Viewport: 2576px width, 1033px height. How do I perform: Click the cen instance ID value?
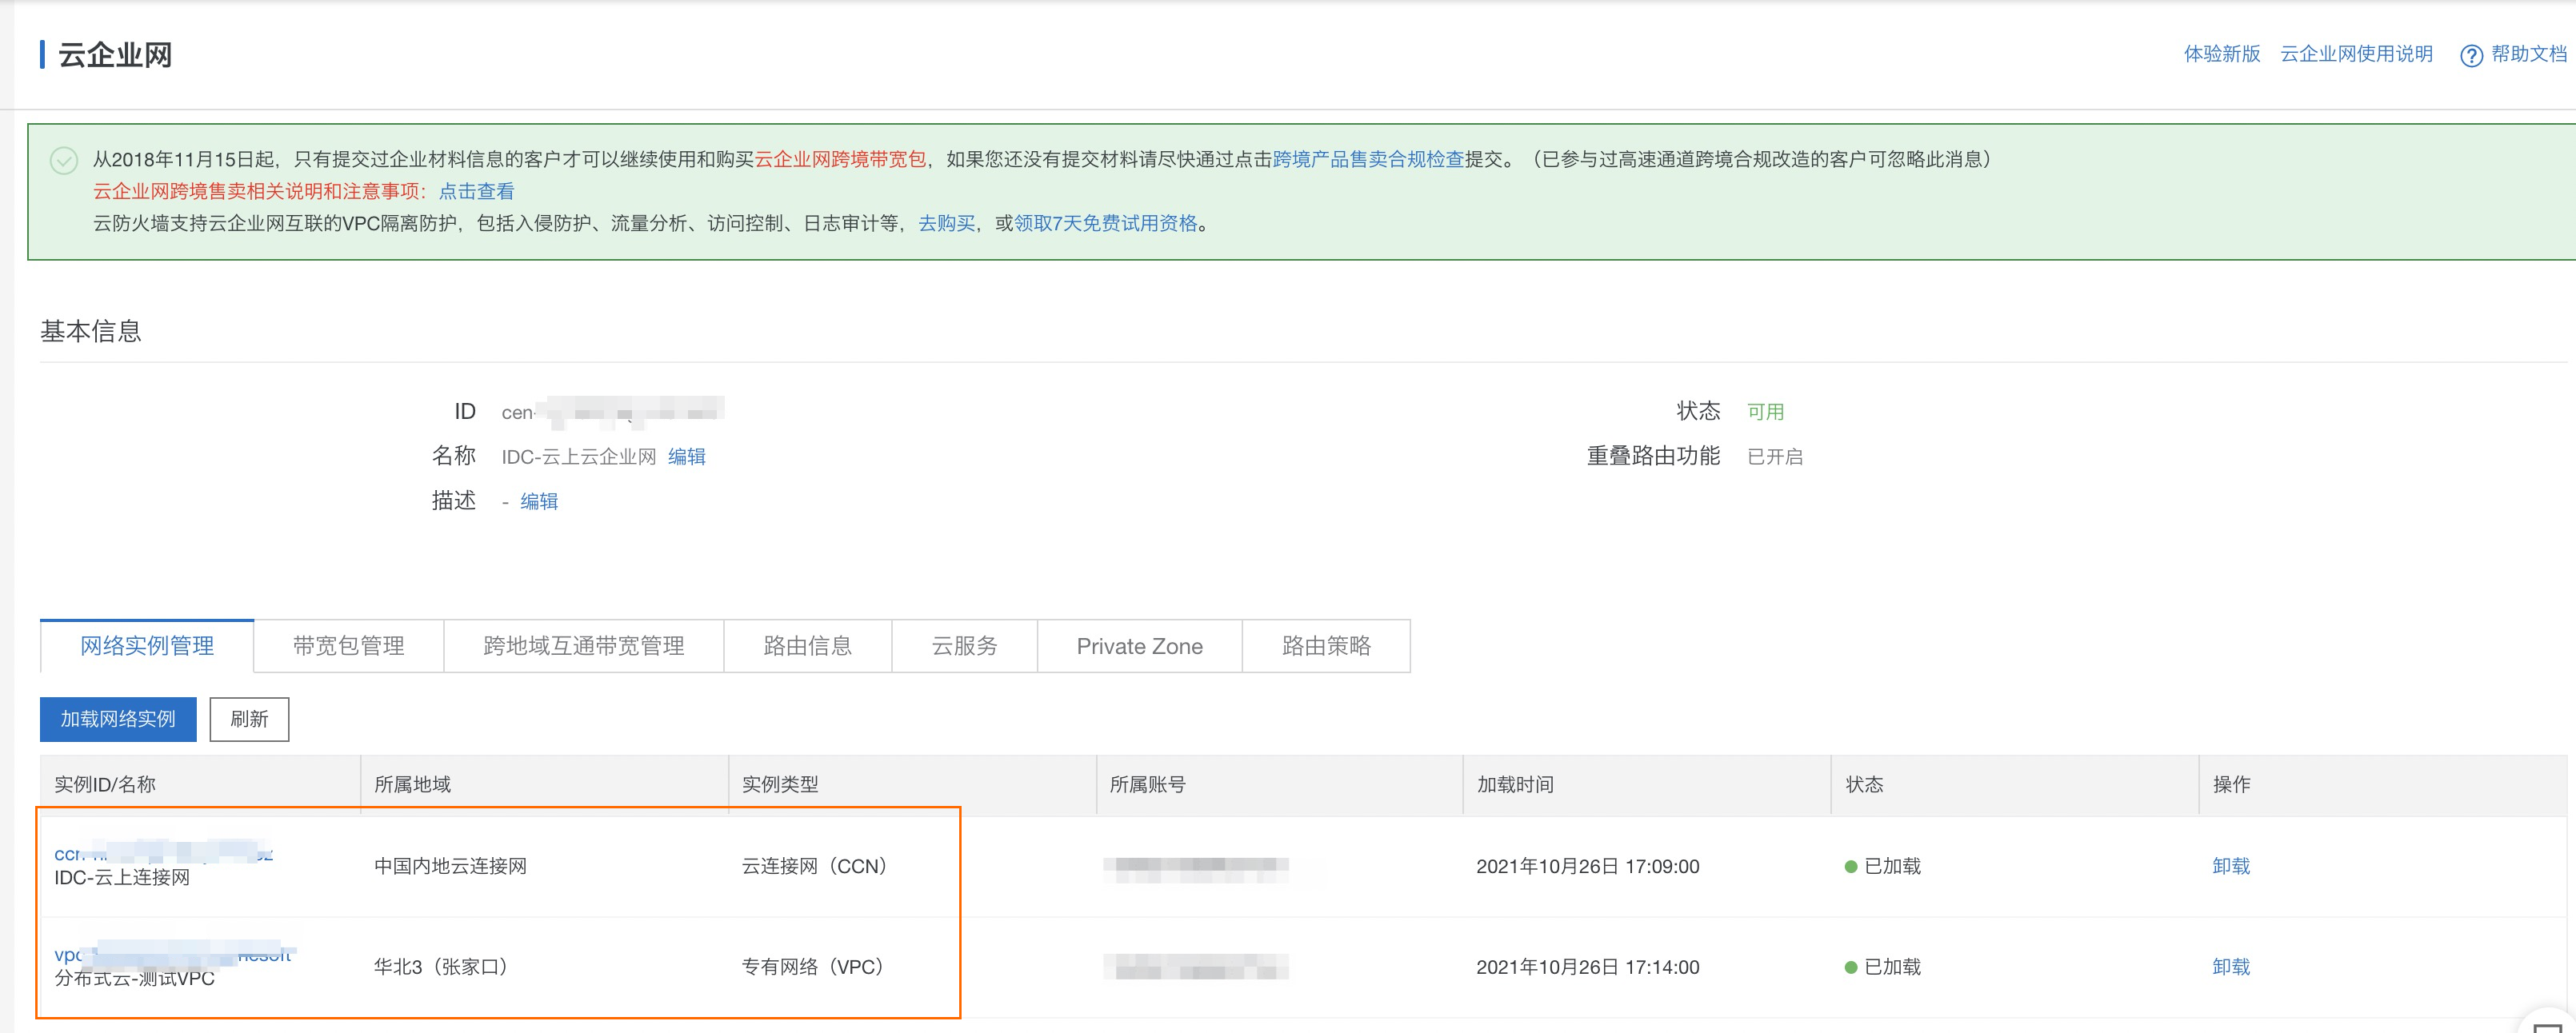pyautogui.click(x=612, y=412)
